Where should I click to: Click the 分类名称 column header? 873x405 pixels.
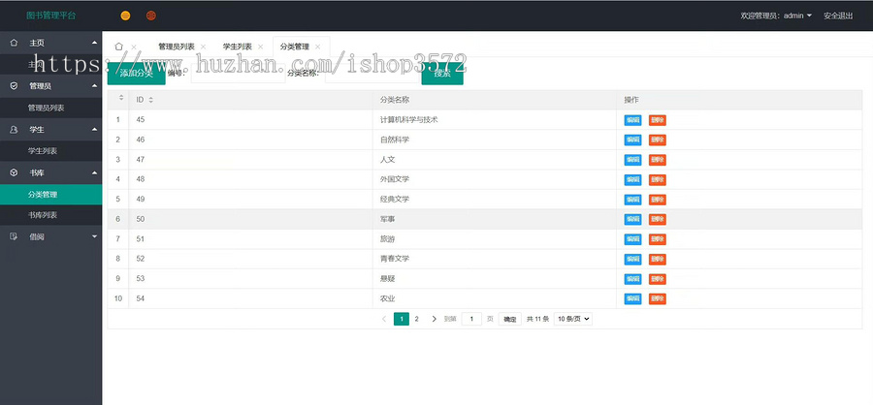tap(395, 100)
